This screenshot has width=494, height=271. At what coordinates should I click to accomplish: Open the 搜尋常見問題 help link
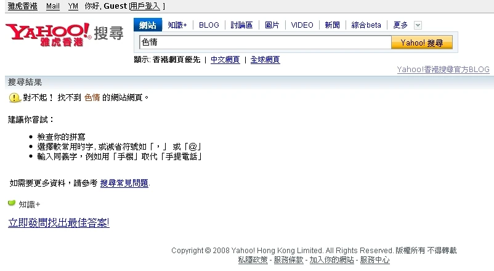tap(124, 183)
